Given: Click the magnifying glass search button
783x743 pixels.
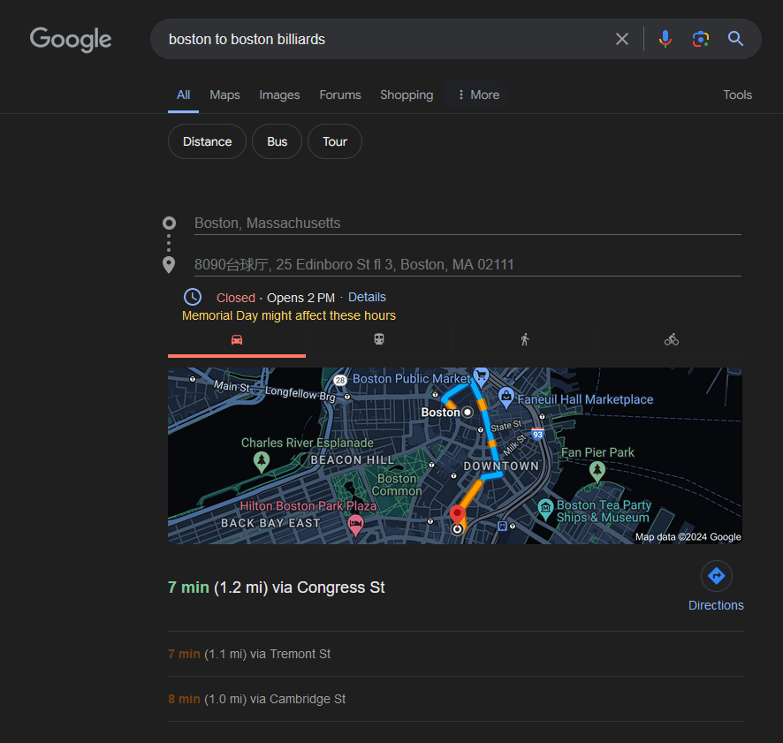Looking at the screenshot, I should (735, 39).
